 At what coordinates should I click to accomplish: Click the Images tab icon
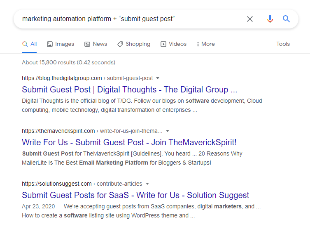[x=50, y=44]
